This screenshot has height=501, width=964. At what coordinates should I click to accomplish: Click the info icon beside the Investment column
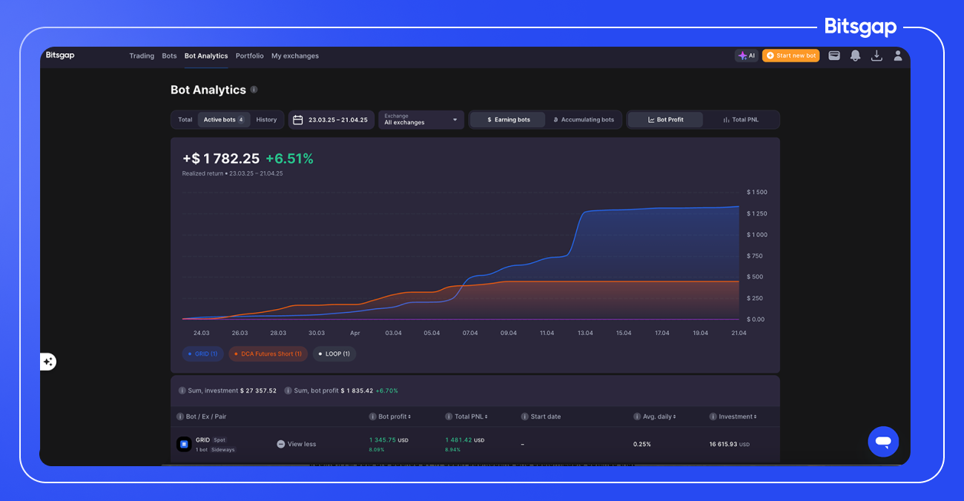[x=713, y=417]
